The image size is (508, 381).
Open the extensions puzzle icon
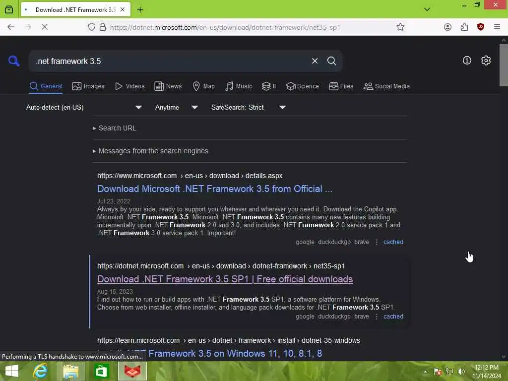click(x=464, y=27)
